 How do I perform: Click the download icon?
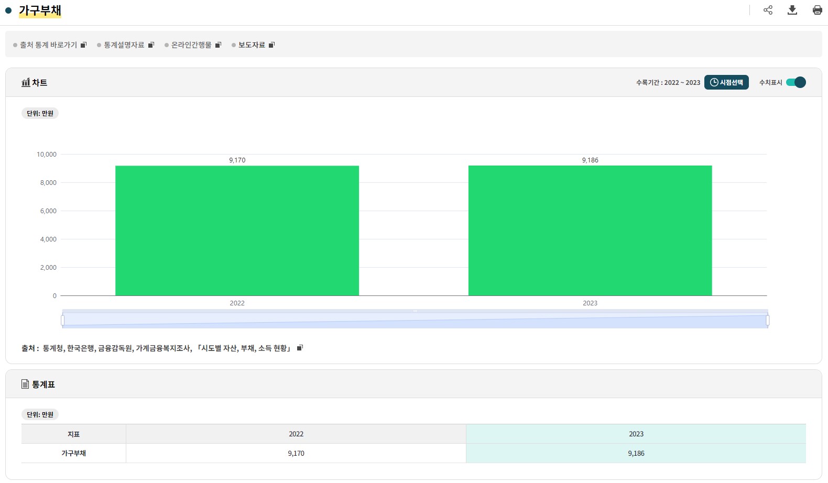click(x=792, y=10)
